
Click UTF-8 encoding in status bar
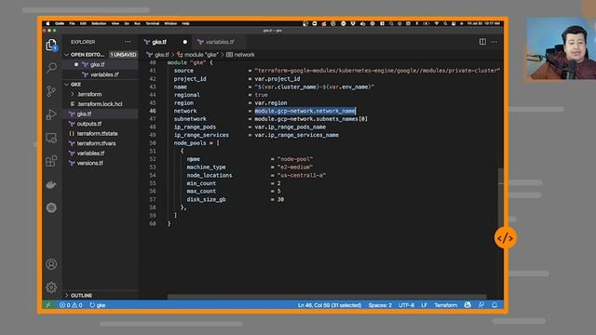point(406,305)
